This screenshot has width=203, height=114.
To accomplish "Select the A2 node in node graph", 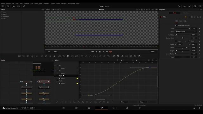I will pyautogui.click(x=27, y=81).
